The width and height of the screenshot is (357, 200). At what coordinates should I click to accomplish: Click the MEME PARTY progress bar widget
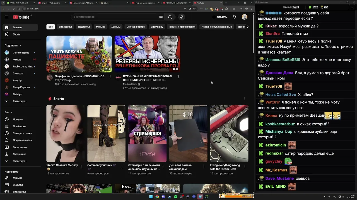click(237, 196)
